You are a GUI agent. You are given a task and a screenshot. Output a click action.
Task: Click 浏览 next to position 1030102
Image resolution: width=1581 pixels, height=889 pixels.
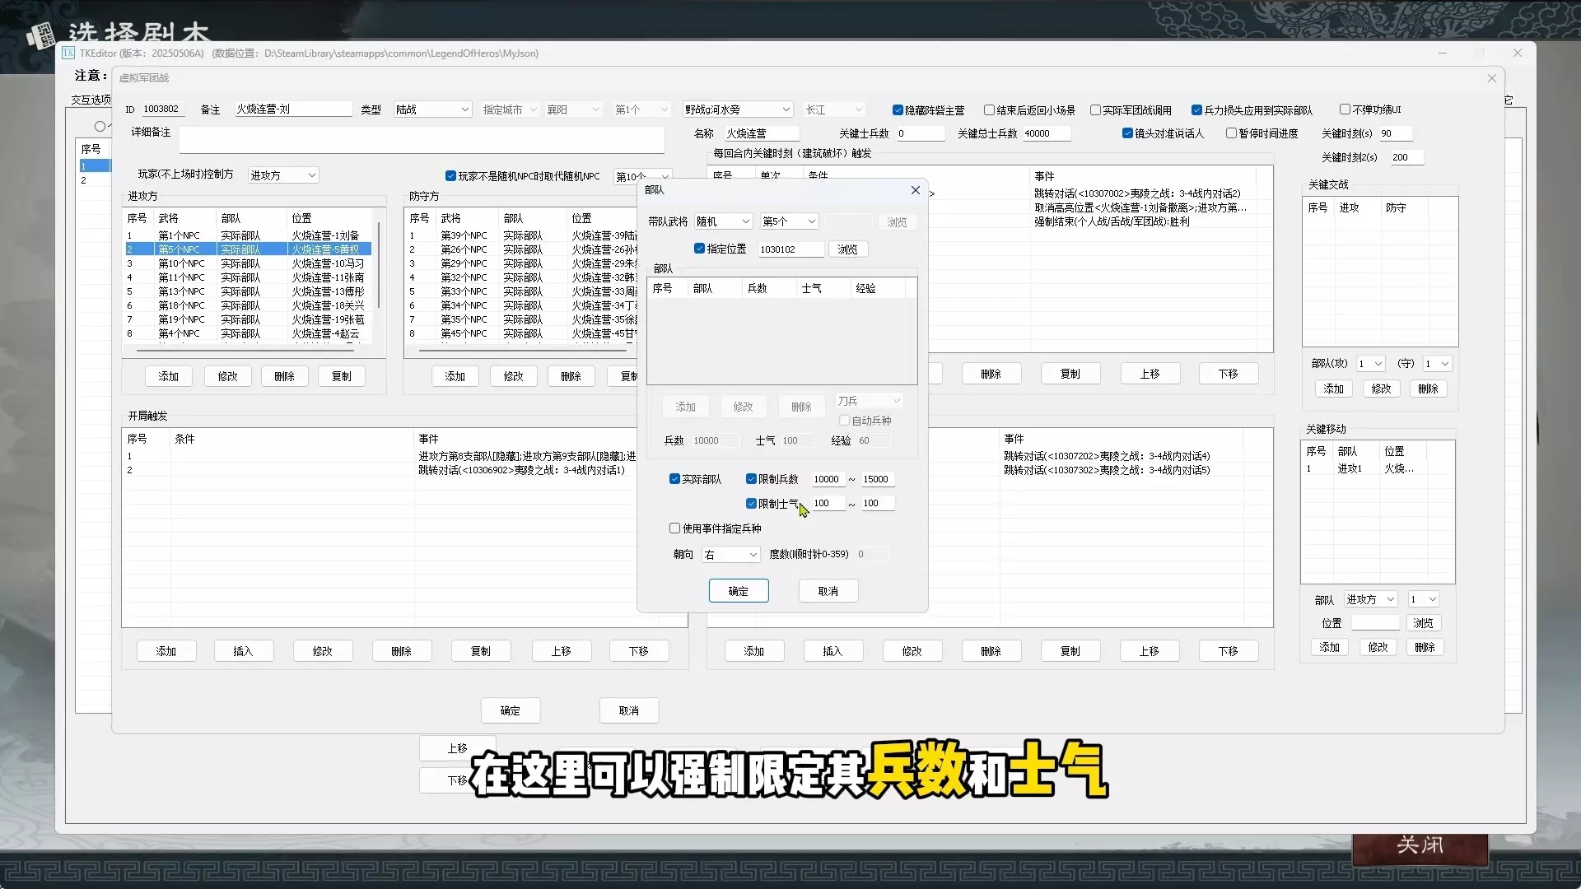(x=847, y=249)
